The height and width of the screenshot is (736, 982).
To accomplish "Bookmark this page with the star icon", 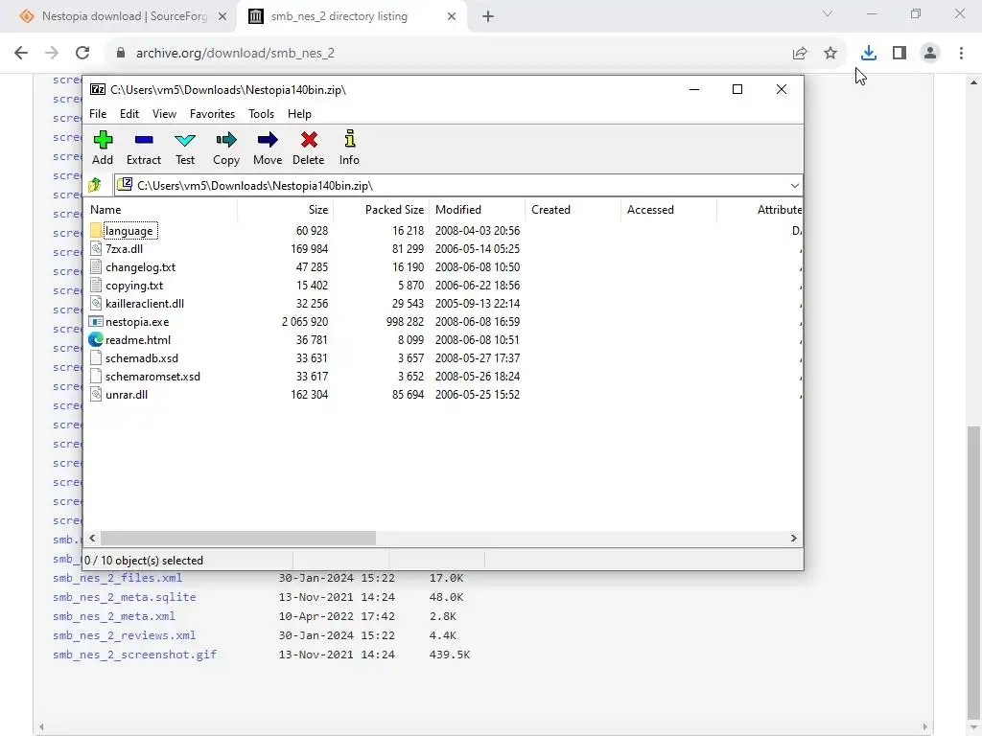I will pyautogui.click(x=830, y=54).
